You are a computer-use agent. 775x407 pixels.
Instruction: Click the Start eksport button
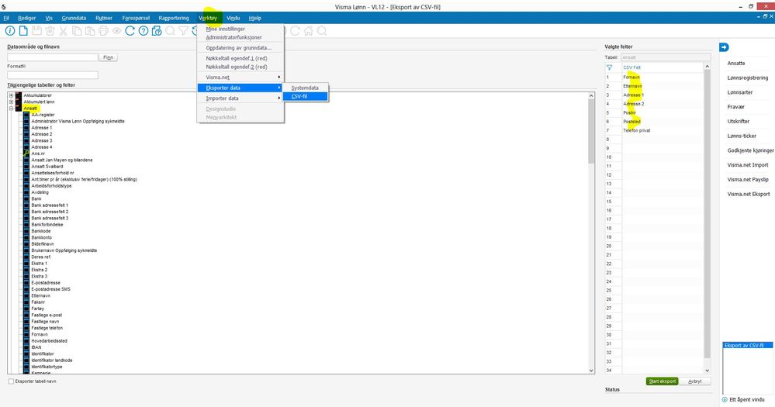pyautogui.click(x=662, y=381)
